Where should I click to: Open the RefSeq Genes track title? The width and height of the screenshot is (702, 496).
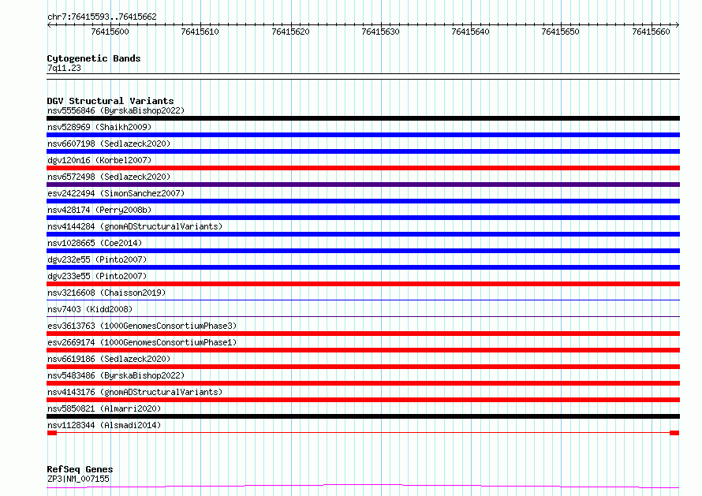(x=80, y=469)
